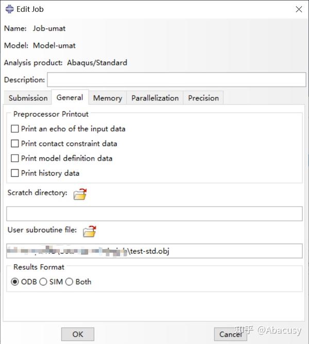The height and width of the screenshot is (344, 309).
Task: Switch to the Parallelization tab
Action: click(155, 98)
